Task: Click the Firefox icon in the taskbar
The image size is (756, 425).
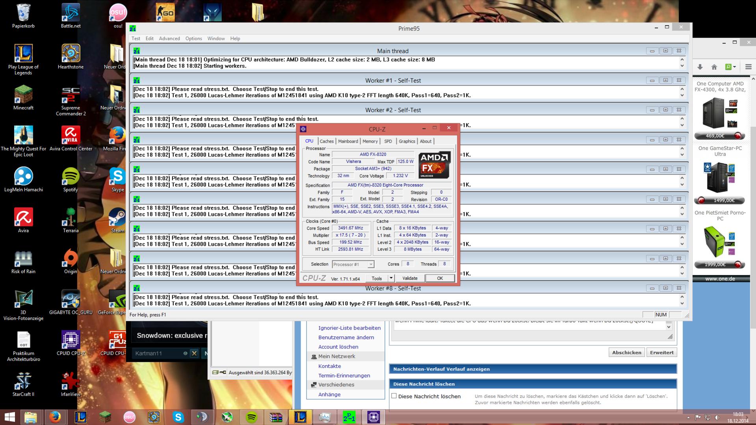Action: click(x=55, y=417)
